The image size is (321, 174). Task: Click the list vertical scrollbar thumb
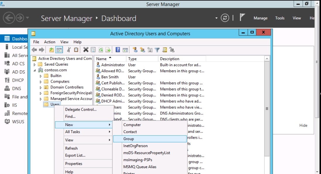(267, 109)
